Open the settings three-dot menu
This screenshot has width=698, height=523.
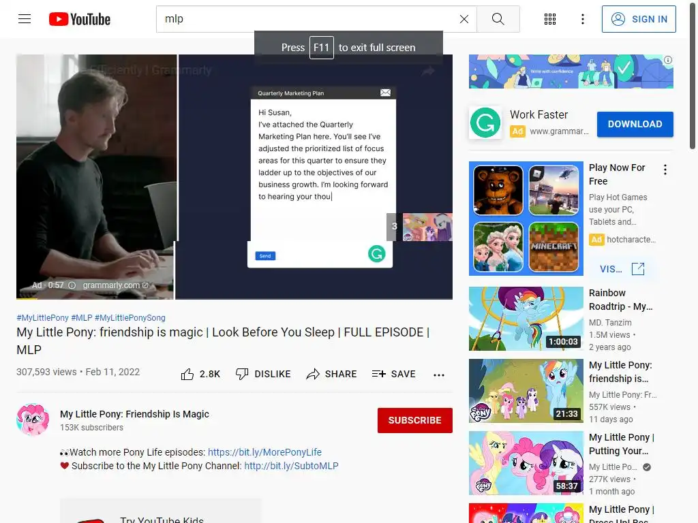[583, 19]
